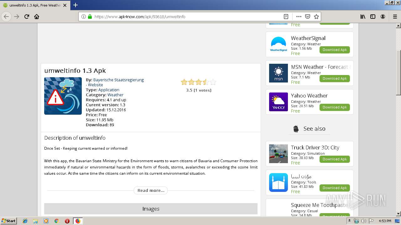Reload the current page
The width and height of the screenshot is (401, 225).
pos(27,17)
